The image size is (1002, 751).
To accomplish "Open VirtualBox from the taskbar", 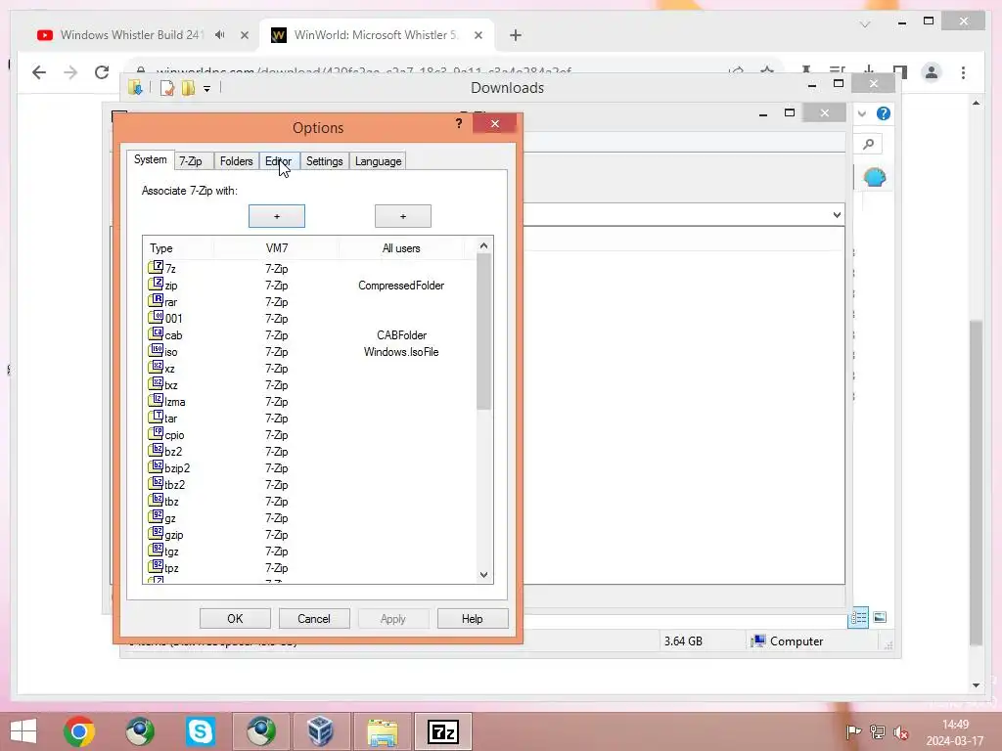I will (x=321, y=731).
